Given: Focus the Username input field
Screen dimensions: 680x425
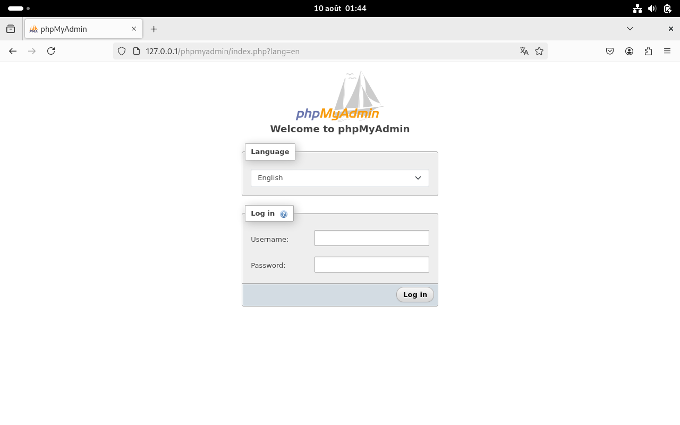Looking at the screenshot, I should pyautogui.click(x=372, y=238).
